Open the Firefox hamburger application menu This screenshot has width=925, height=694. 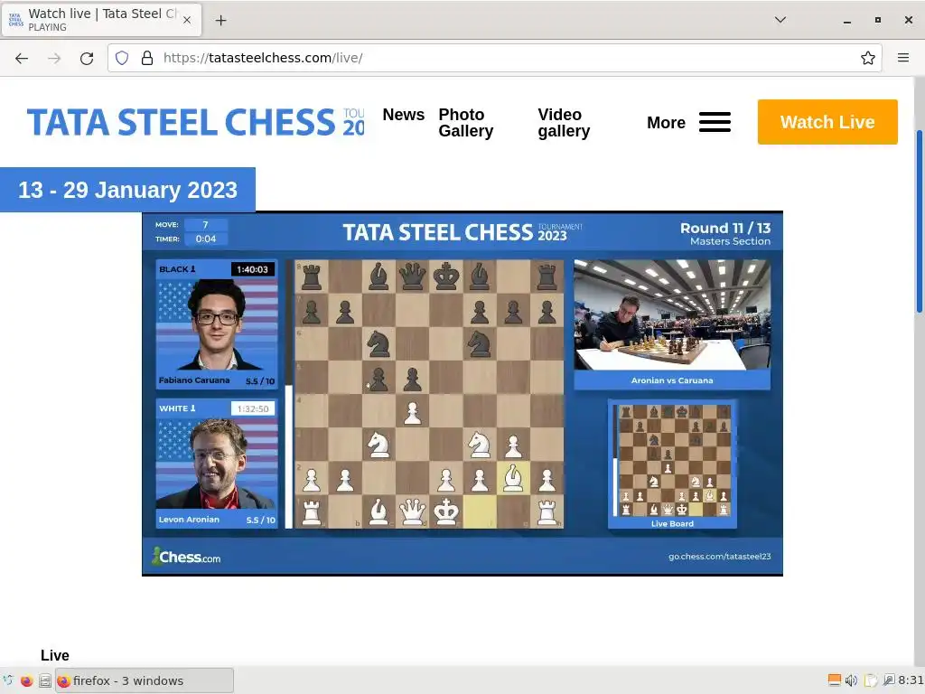tap(902, 58)
